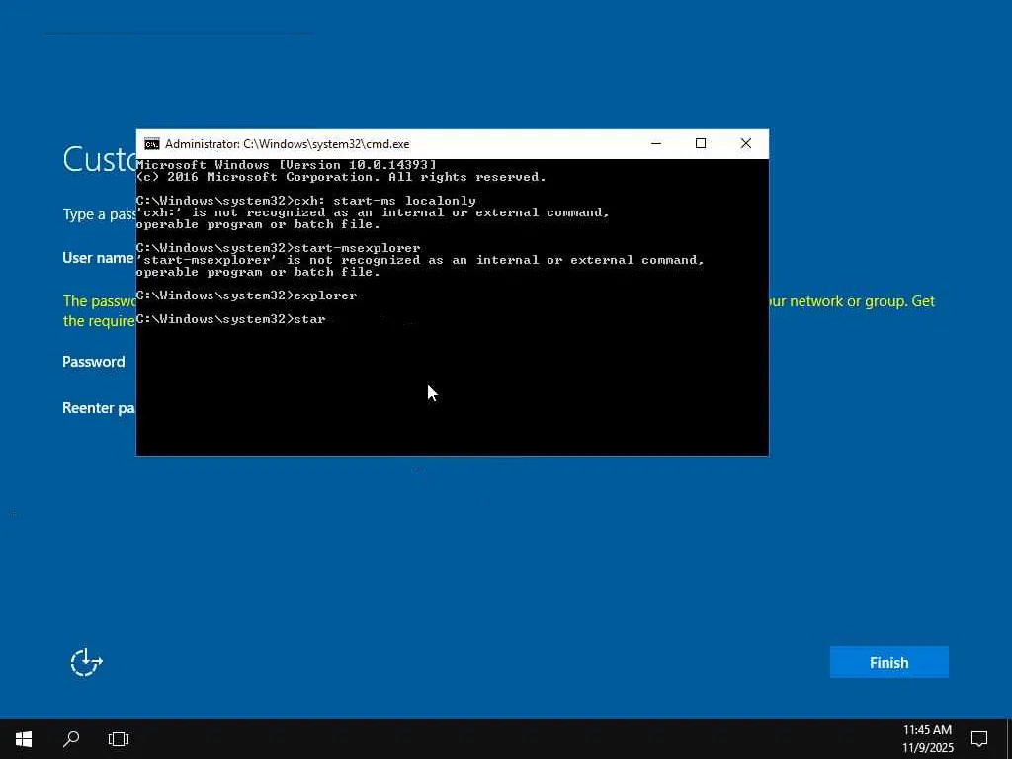The width and height of the screenshot is (1012, 759).
Task: Click the cmd title text 'Administrator: C:\Windows\system32\cmd.exe'
Action: tap(288, 144)
